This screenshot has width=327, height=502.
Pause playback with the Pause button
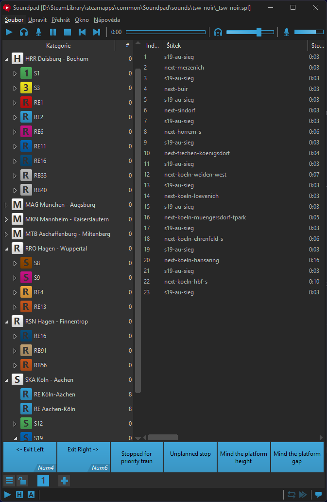53,32
